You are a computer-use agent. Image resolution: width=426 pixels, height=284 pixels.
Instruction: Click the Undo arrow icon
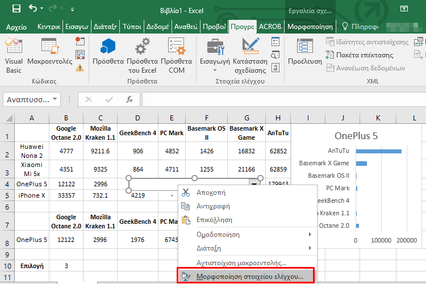tap(33, 9)
